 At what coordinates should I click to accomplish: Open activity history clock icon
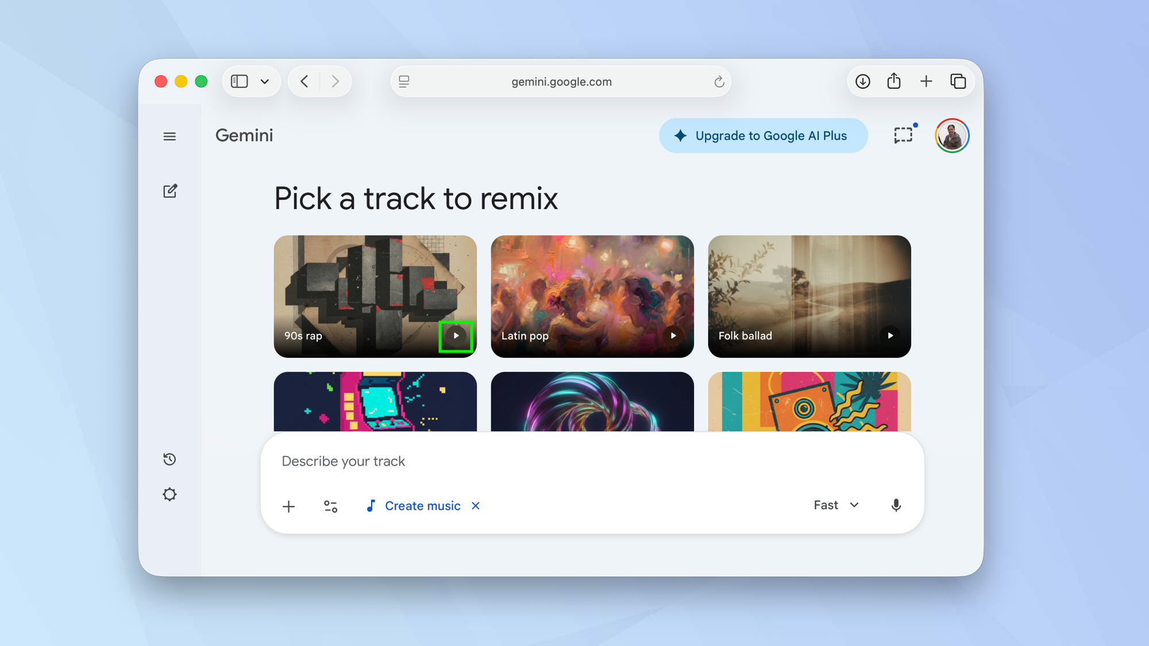coord(169,459)
